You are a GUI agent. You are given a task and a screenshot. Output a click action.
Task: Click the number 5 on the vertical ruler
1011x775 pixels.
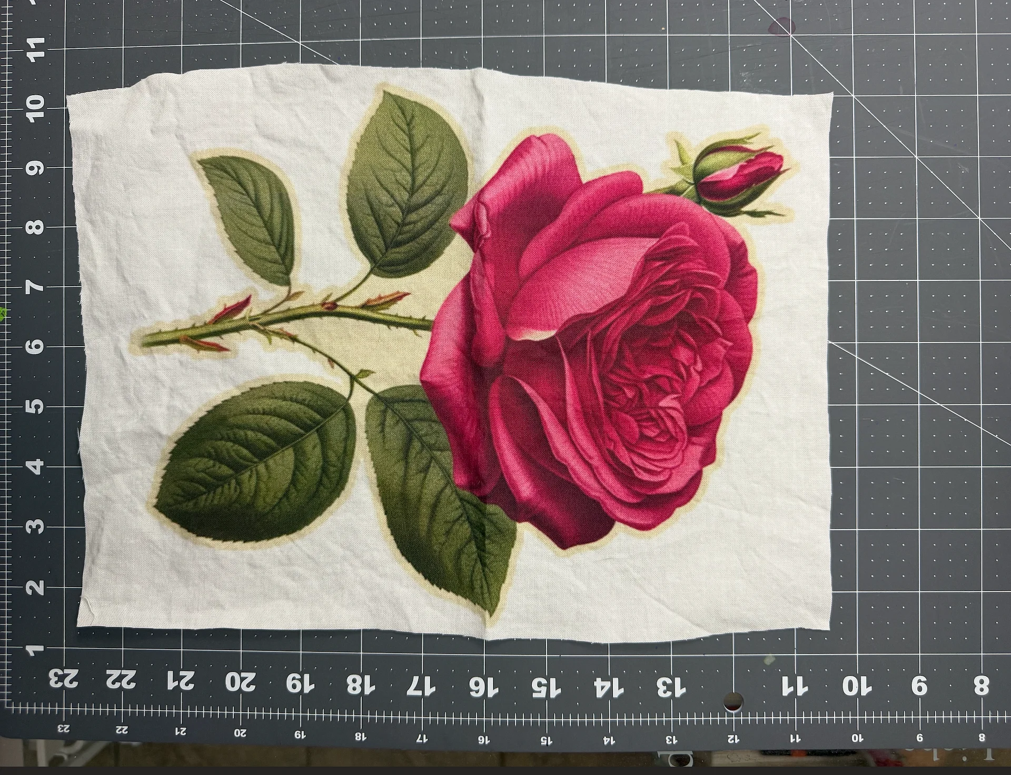(x=36, y=406)
